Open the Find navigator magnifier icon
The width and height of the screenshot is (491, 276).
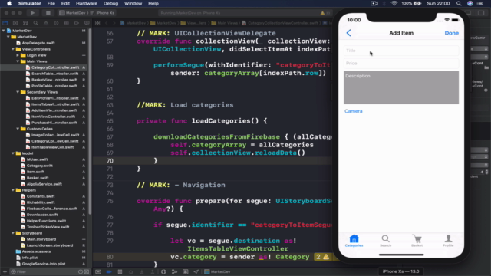coord(36,23)
